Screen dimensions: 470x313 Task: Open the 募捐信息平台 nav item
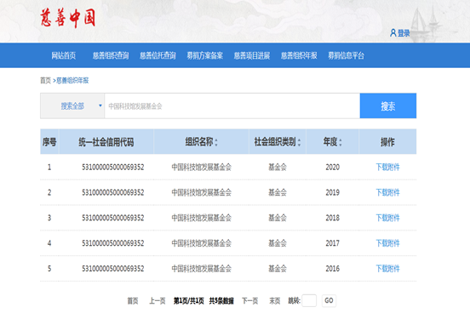[346, 55]
